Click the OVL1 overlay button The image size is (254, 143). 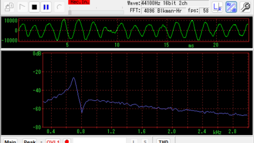[53, 141]
